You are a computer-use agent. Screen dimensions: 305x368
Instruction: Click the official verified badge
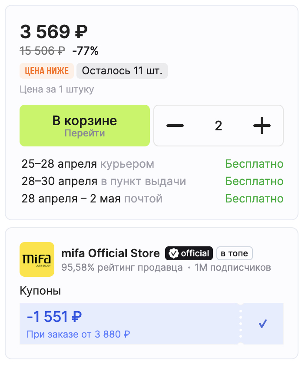coord(189,253)
